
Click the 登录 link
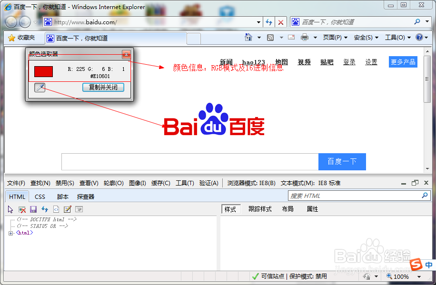(349, 62)
